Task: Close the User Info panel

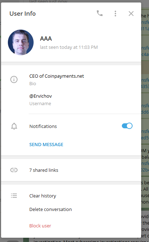Action: pyautogui.click(x=131, y=14)
